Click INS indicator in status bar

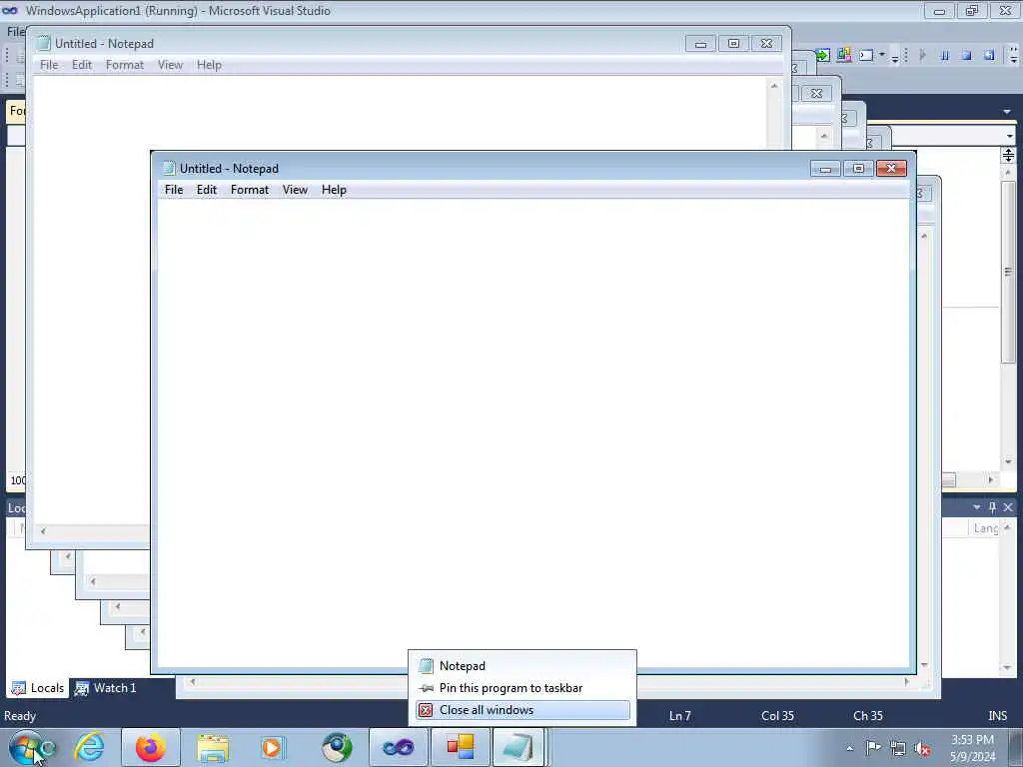point(997,715)
